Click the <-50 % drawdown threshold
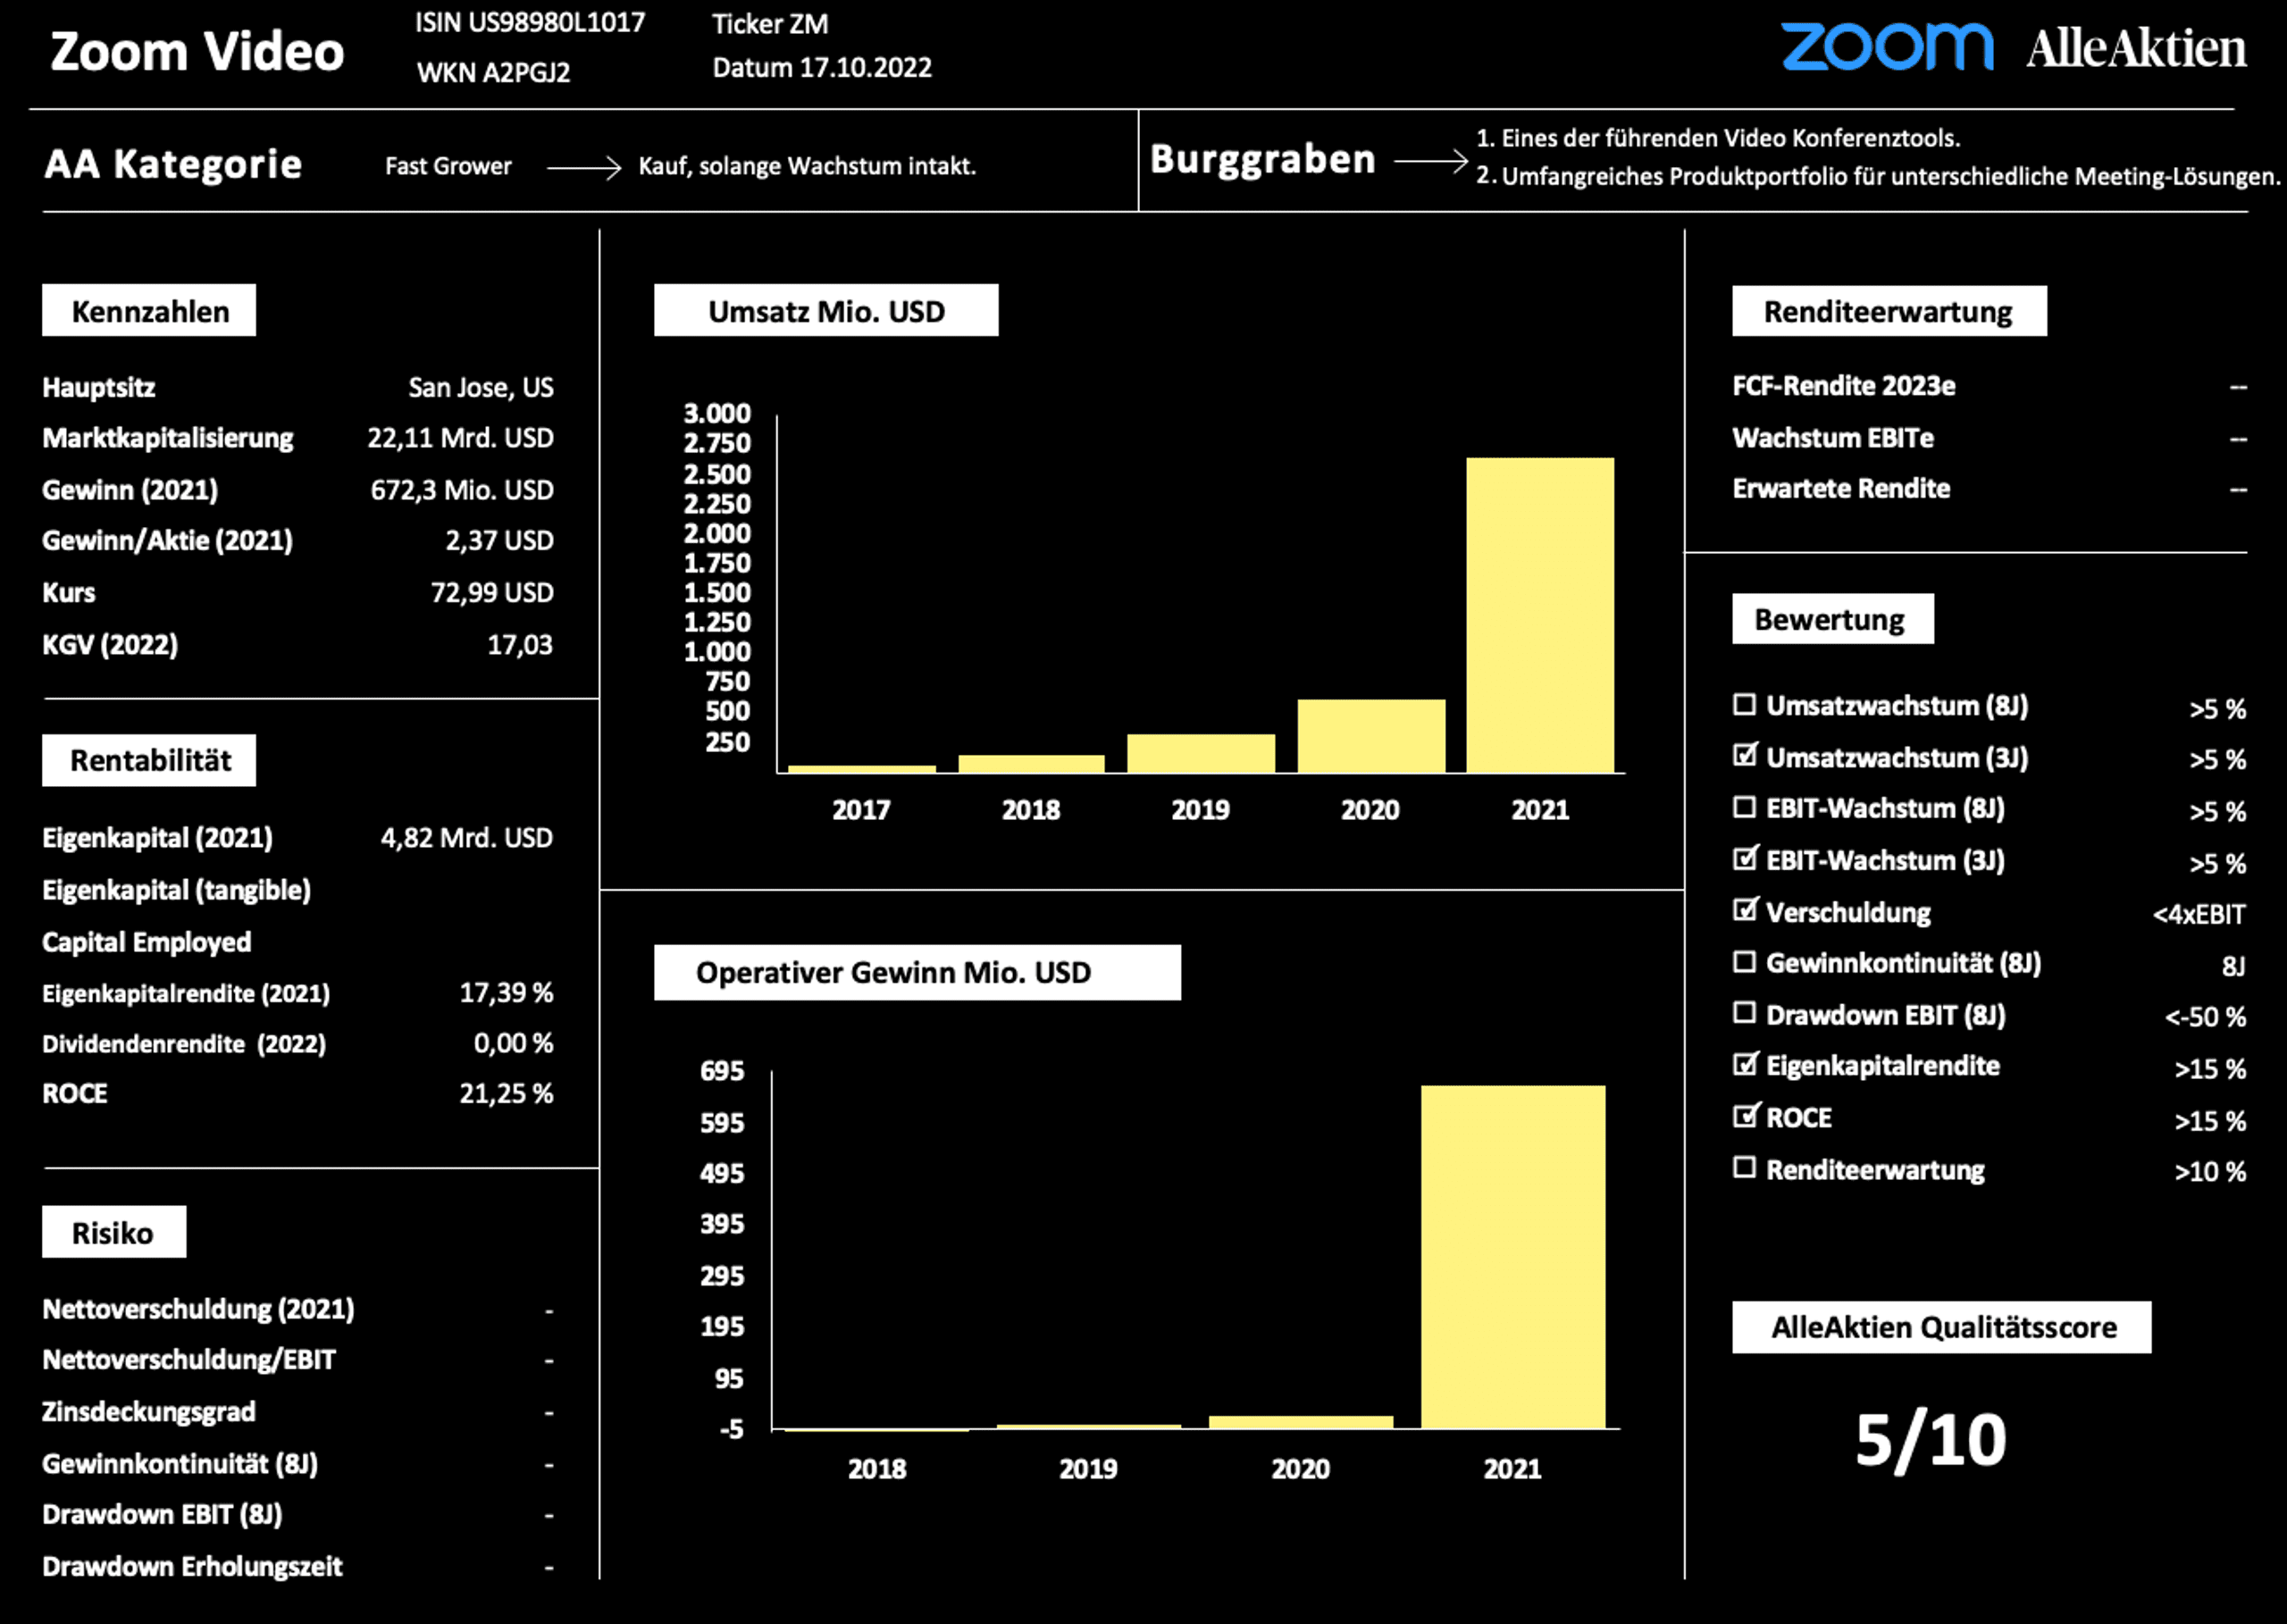Screen dimensions: 2287x1624 (x=2205, y=1017)
